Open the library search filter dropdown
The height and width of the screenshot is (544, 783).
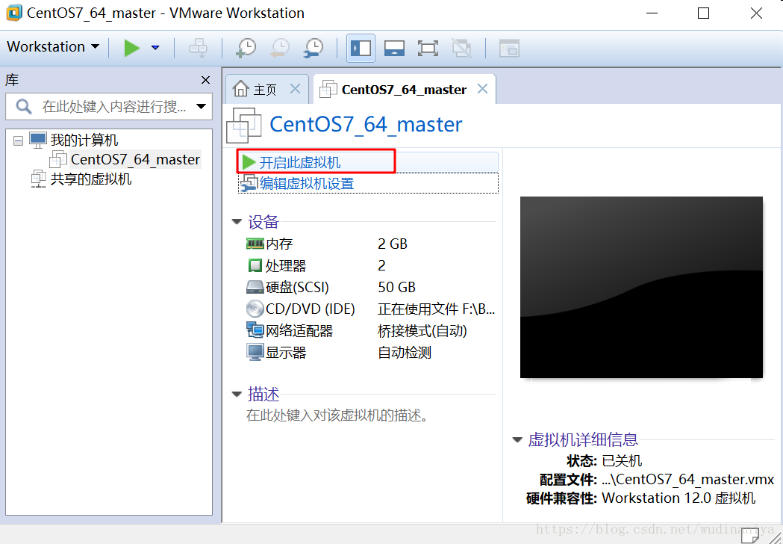pyautogui.click(x=202, y=106)
